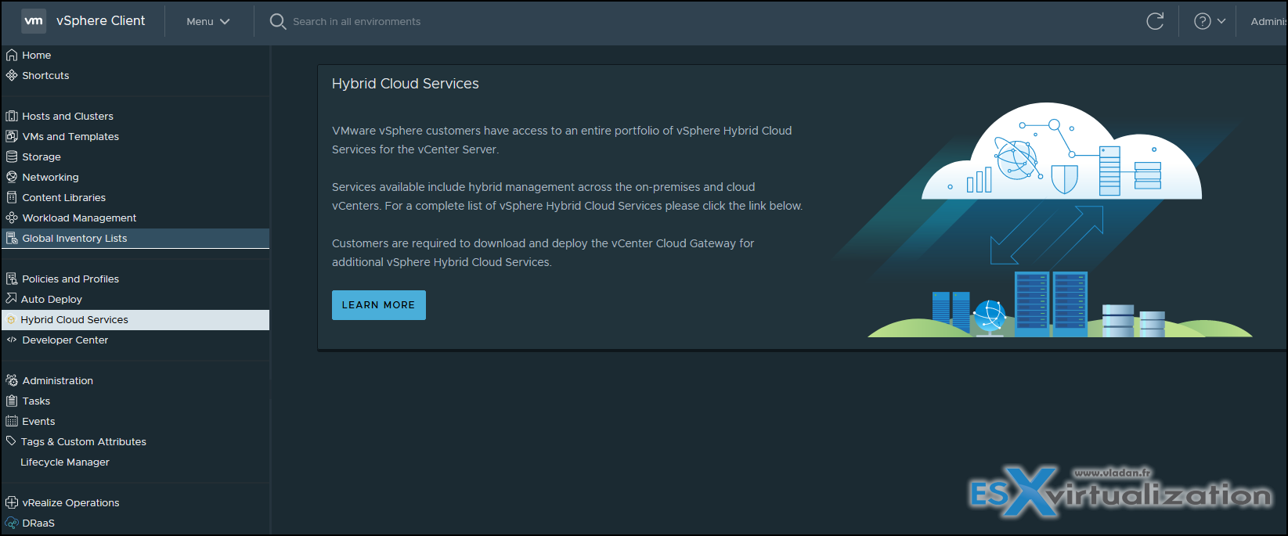The image size is (1288, 536).
Task: Click the DRaaS cloud icon
Action: [12, 523]
